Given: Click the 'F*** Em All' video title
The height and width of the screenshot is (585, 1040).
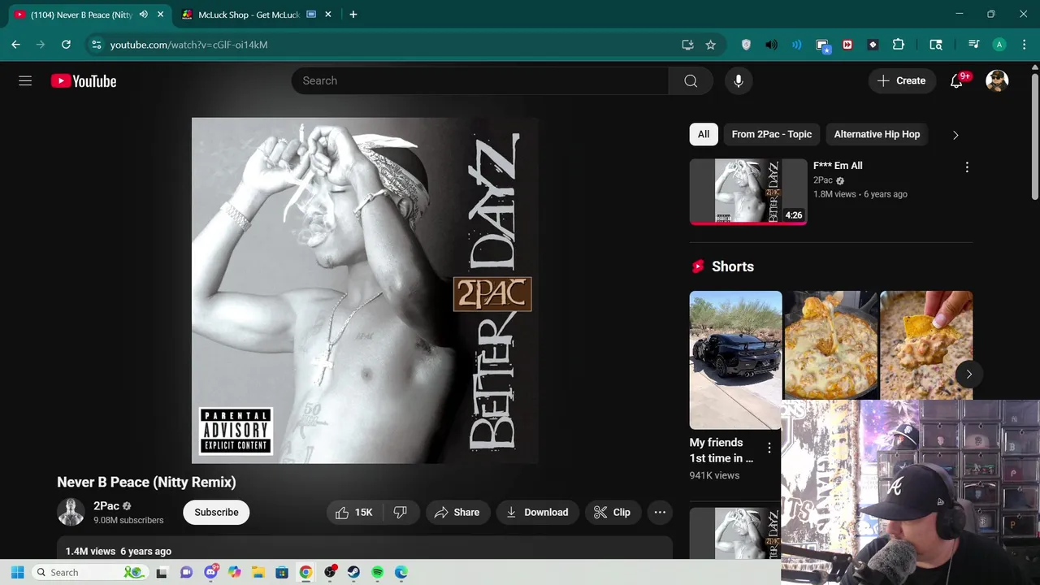Looking at the screenshot, I should (838, 166).
